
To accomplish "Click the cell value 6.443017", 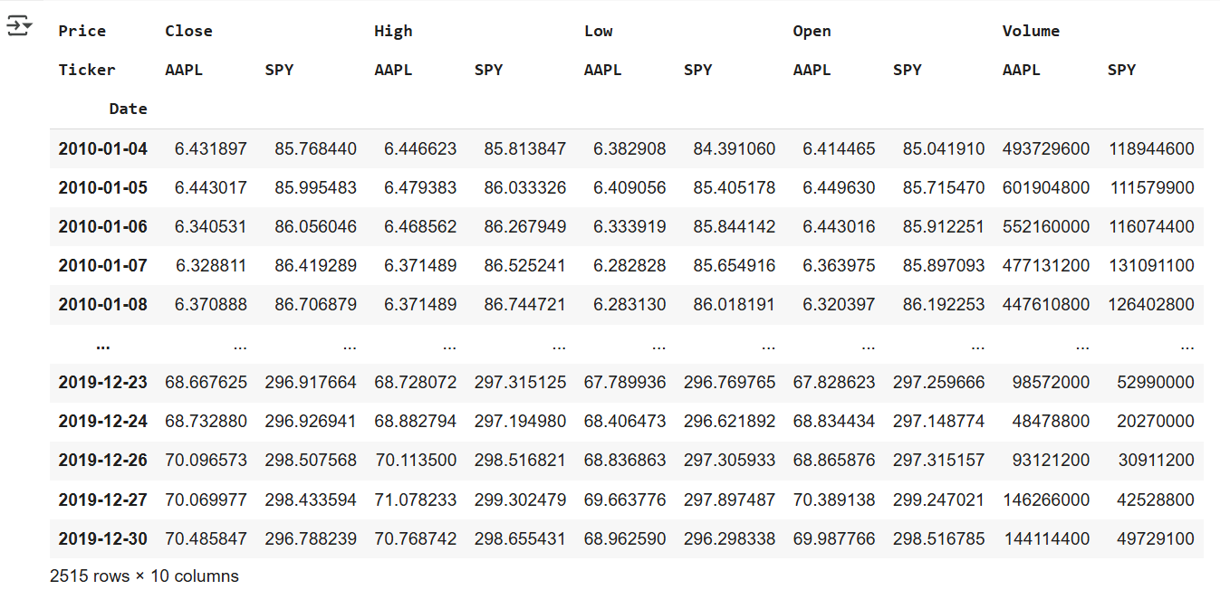I will tap(210, 188).
